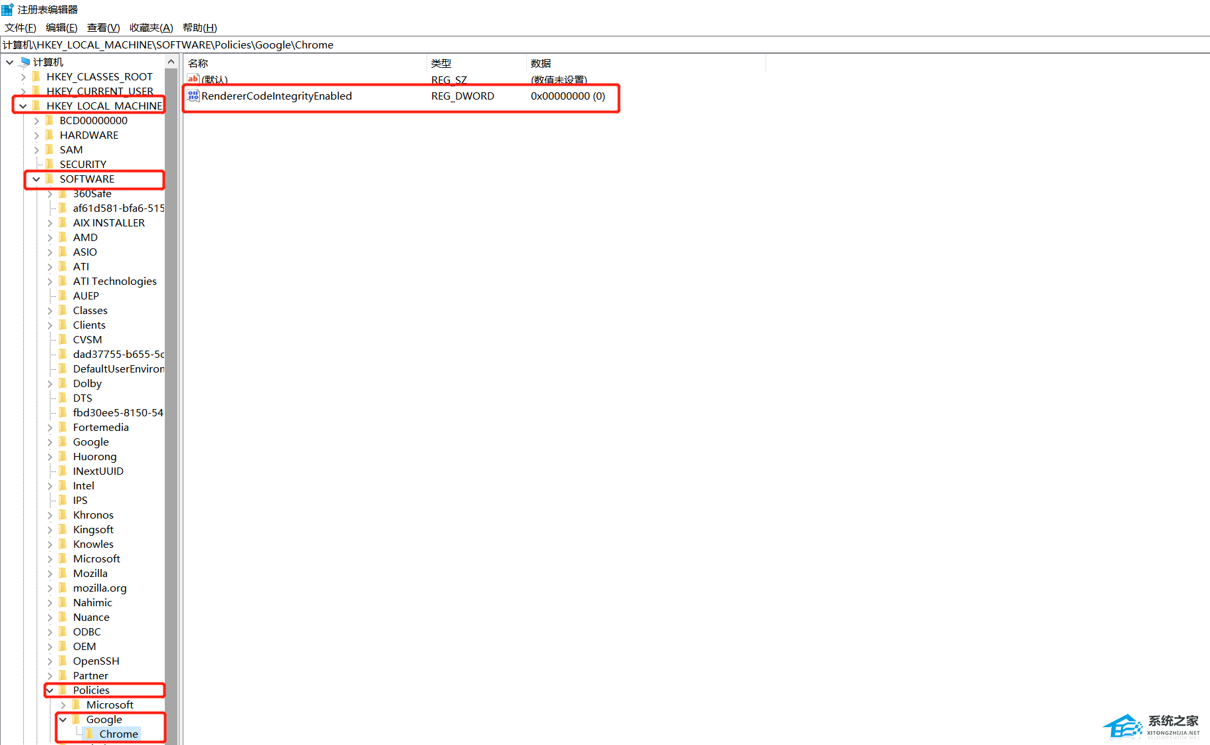
Task: Sort by the 类型 column header
Action: [476, 63]
